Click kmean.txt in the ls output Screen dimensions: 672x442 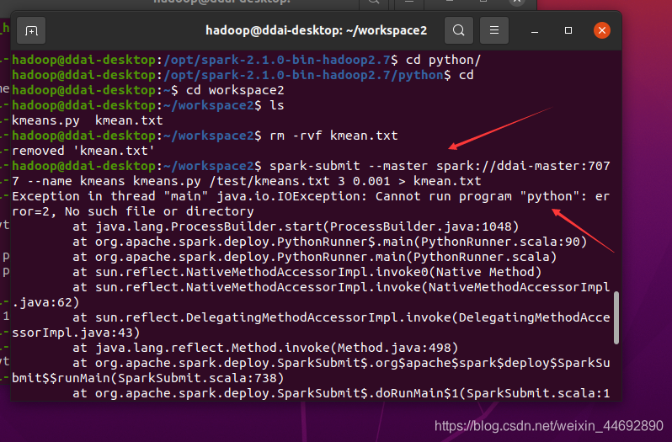click(129, 120)
